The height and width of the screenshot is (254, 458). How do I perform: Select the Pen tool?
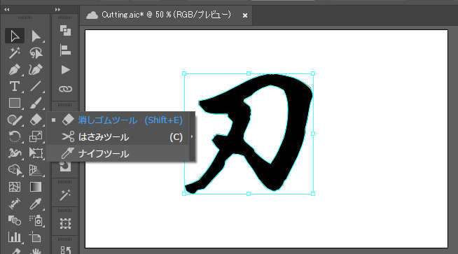tap(14, 70)
